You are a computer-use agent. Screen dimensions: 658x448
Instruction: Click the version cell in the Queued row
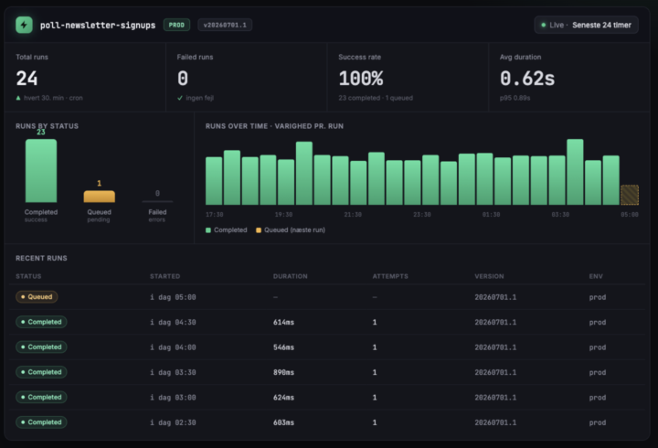click(x=495, y=297)
